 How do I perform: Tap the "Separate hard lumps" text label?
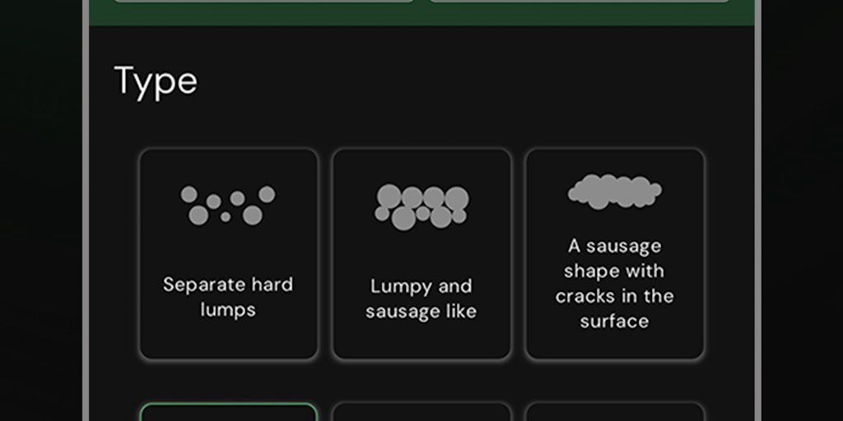click(x=228, y=297)
